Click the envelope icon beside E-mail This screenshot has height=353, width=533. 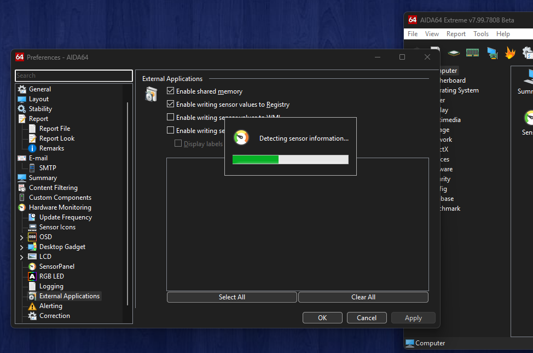pos(22,158)
